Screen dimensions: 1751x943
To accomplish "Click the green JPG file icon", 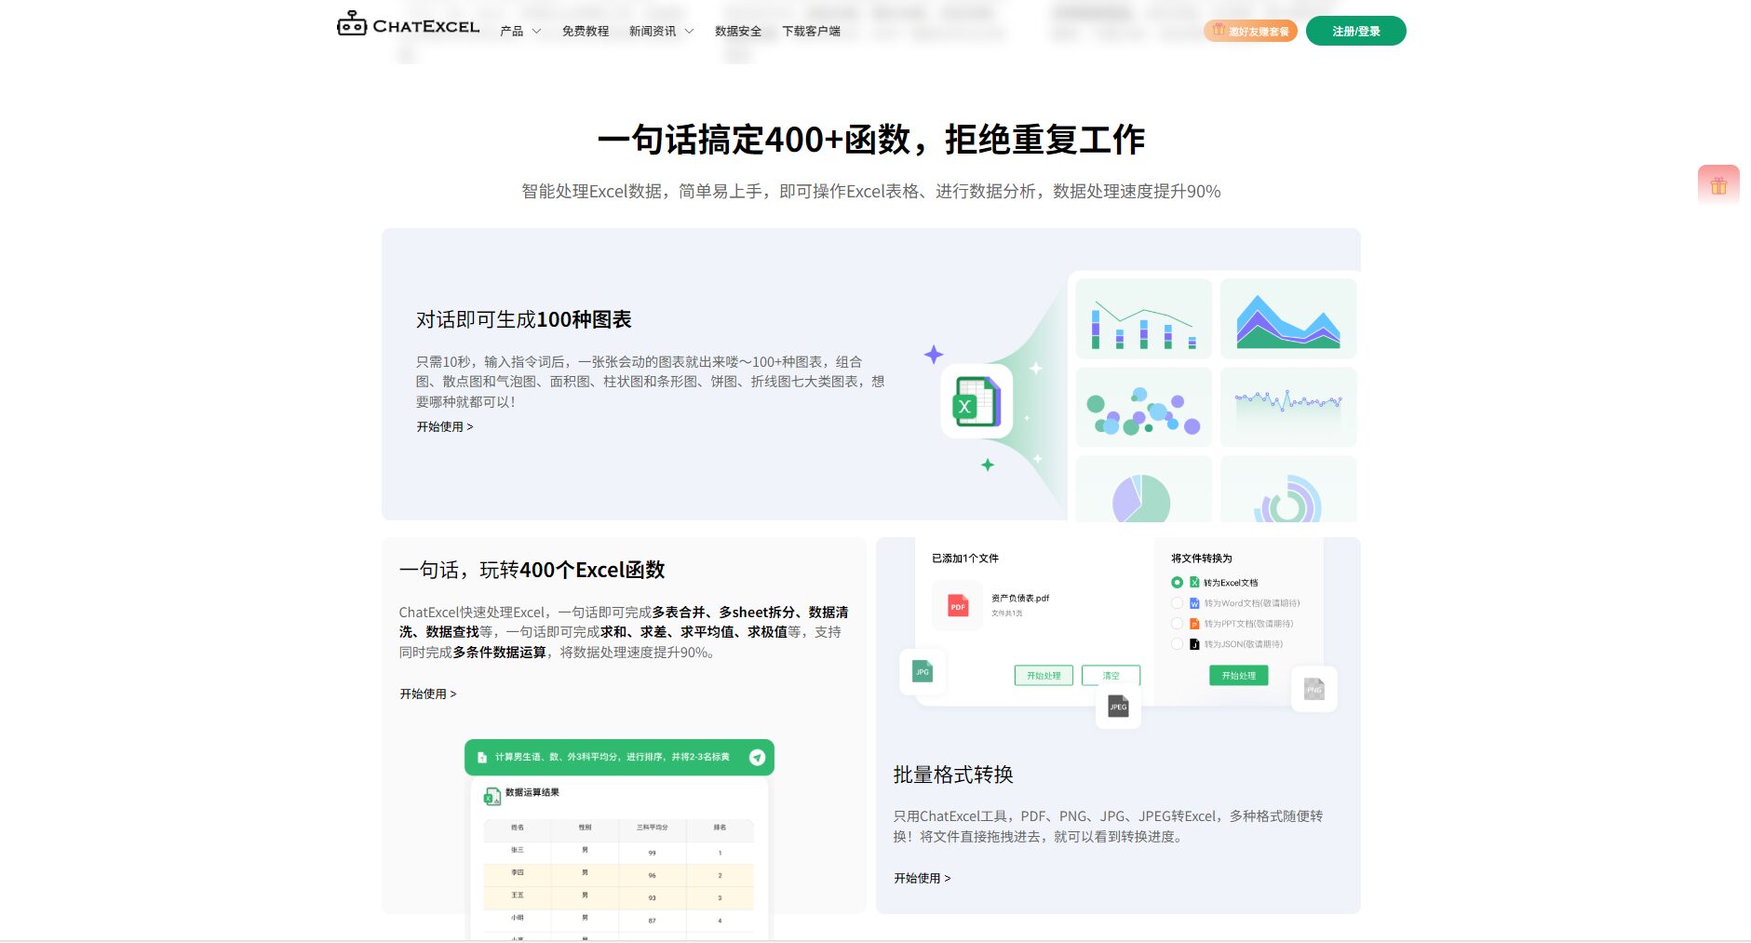I will pos(923,671).
